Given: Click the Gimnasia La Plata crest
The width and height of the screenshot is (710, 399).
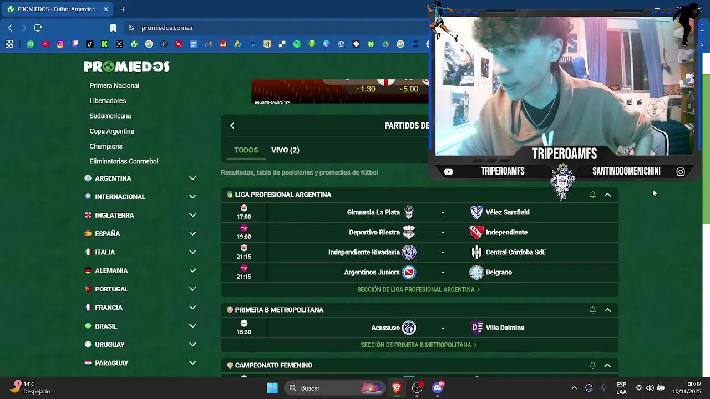Looking at the screenshot, I should tap(409, 212).
